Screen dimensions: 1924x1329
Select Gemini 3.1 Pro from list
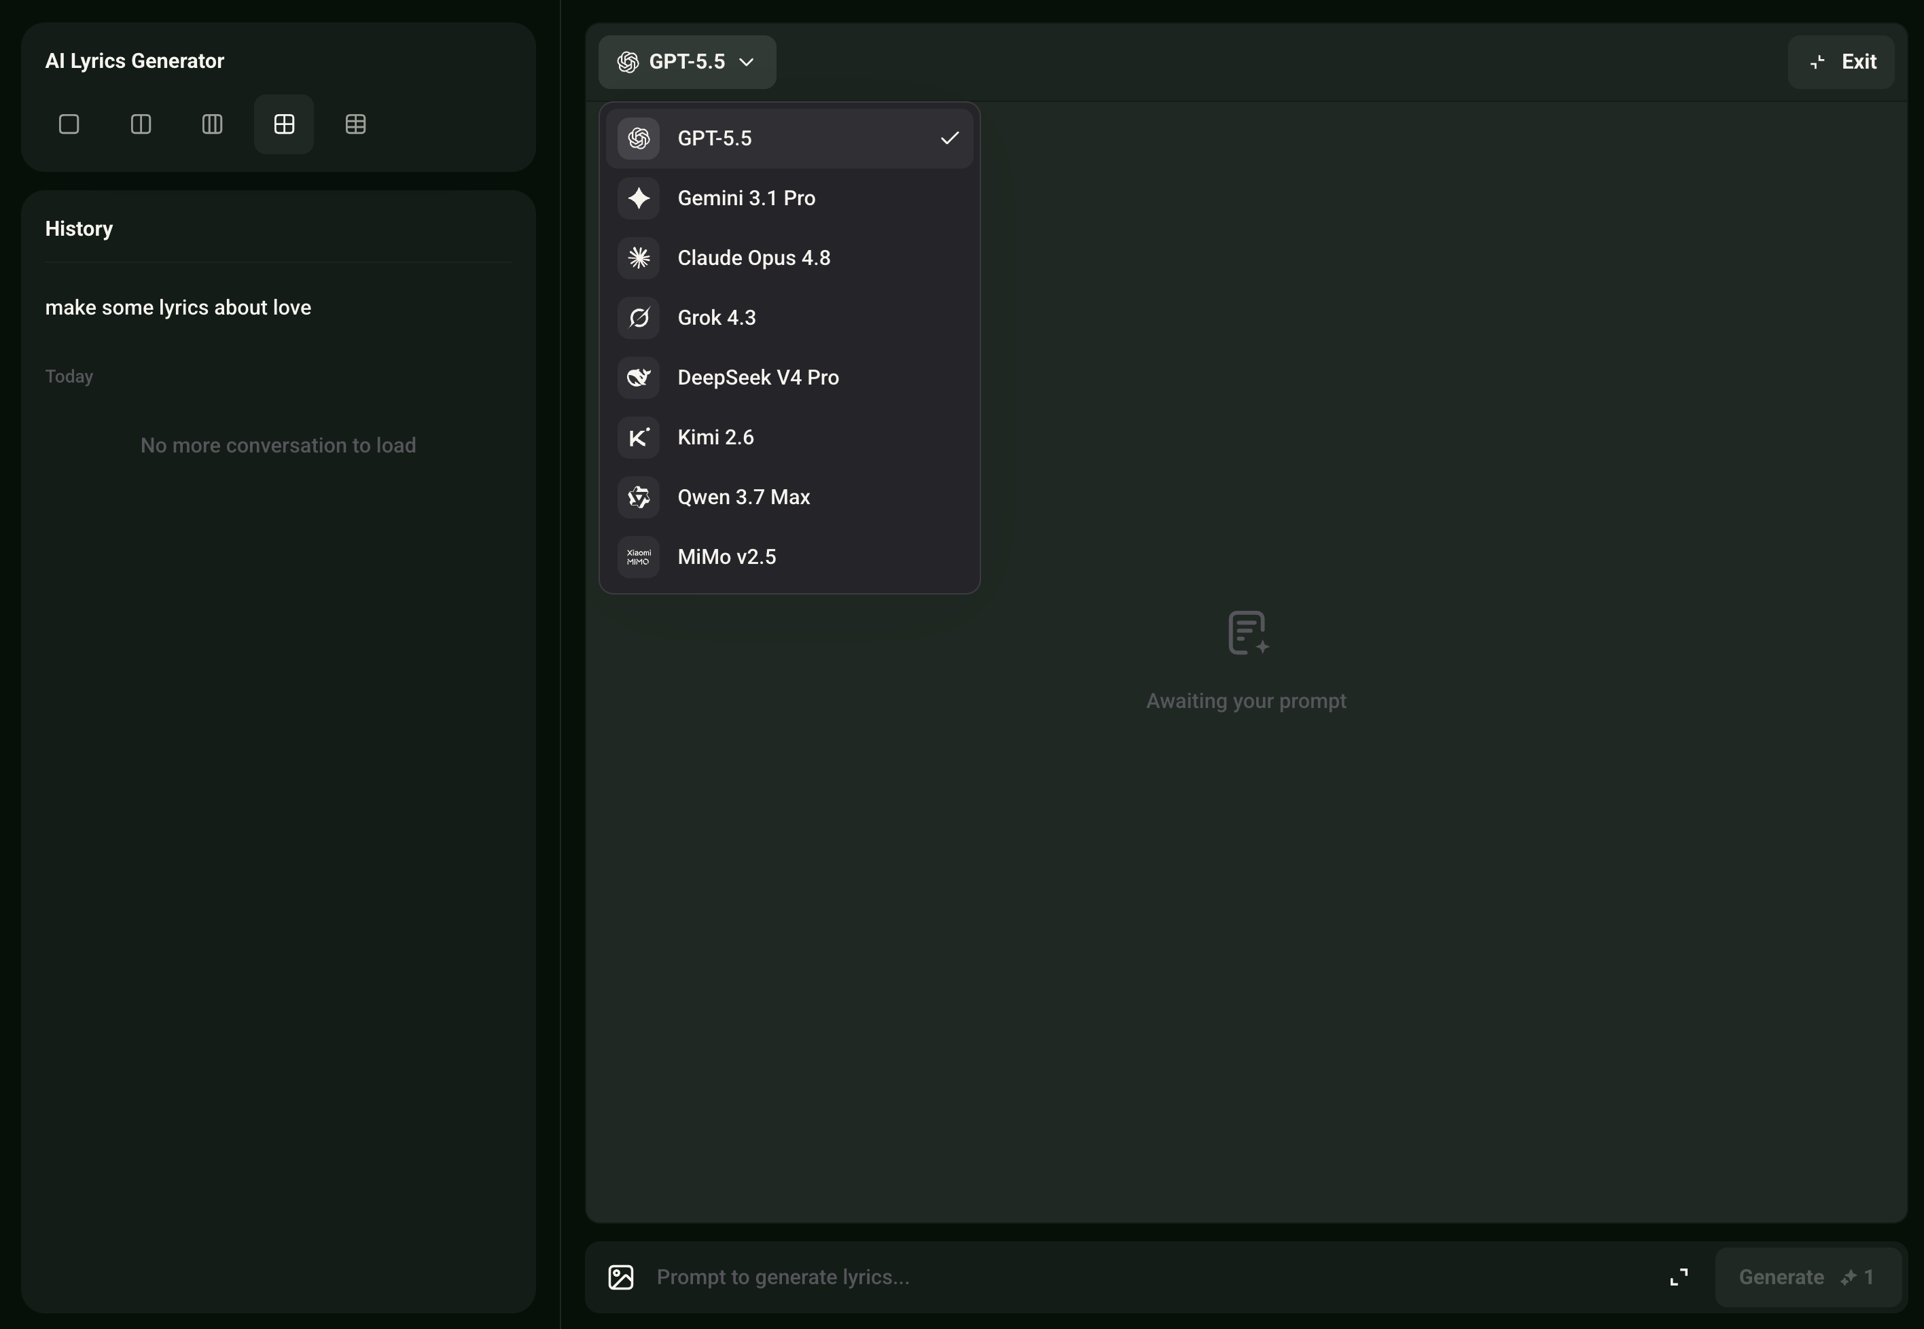789,198
